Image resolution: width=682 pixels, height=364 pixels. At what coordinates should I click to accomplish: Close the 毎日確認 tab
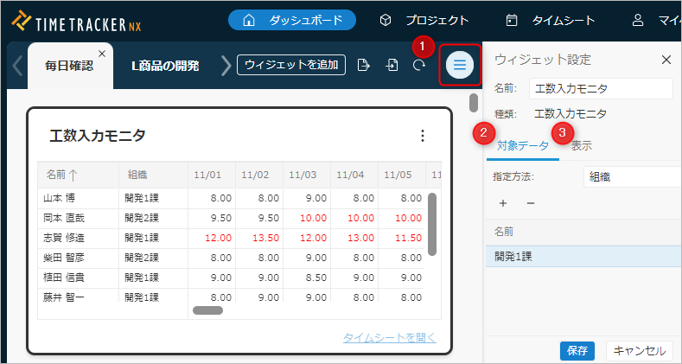pyautogui.click(x=102, y=54)
